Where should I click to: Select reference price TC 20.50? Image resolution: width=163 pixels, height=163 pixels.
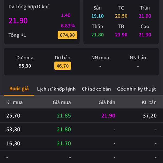coord(121,16)
